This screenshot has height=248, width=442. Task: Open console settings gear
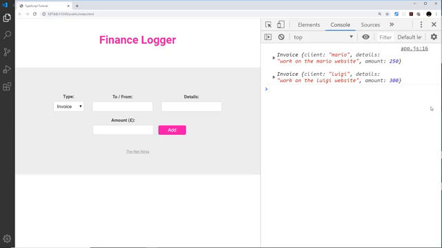point(434,37)
